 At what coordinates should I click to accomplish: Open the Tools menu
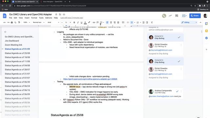pyautogui.click(x=41, y=18)
